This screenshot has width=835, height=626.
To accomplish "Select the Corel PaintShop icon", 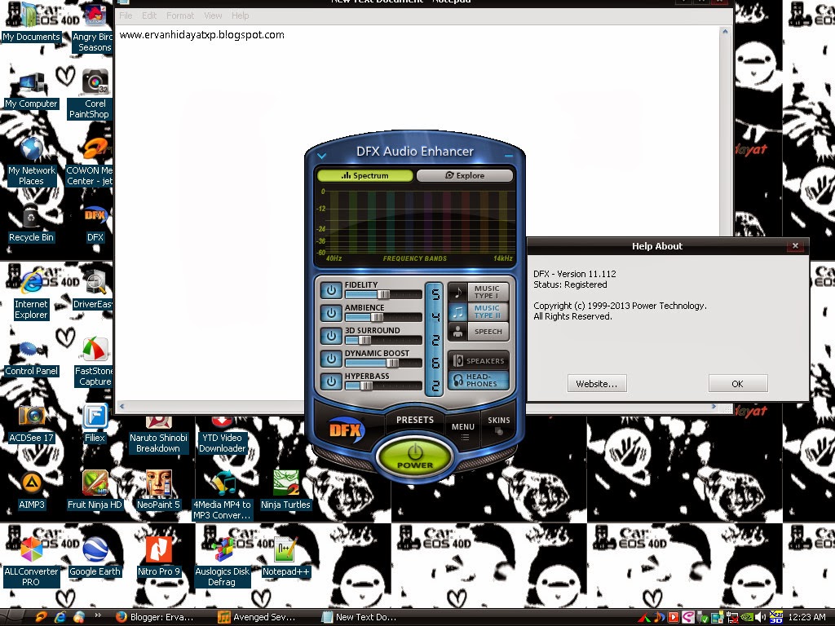I will (x=91, y=95).
